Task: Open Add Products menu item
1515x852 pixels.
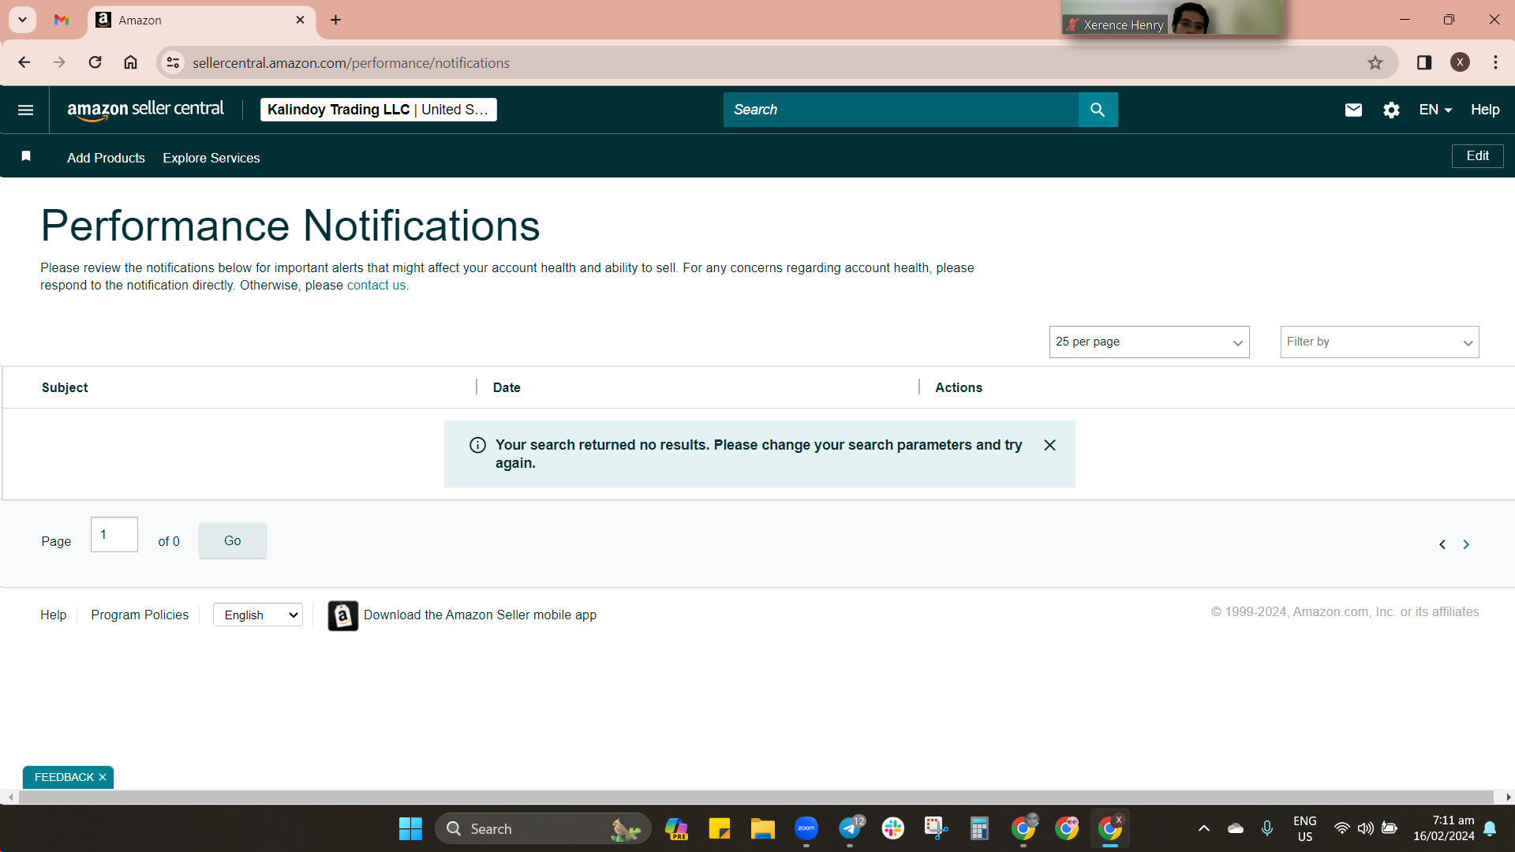Action: [x=106, y=158]
